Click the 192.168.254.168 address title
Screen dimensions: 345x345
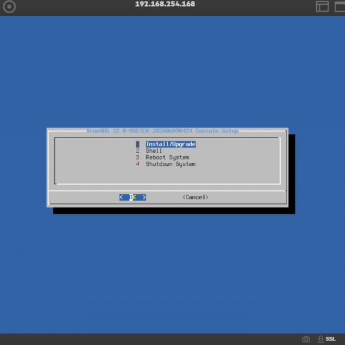[165, 4]
